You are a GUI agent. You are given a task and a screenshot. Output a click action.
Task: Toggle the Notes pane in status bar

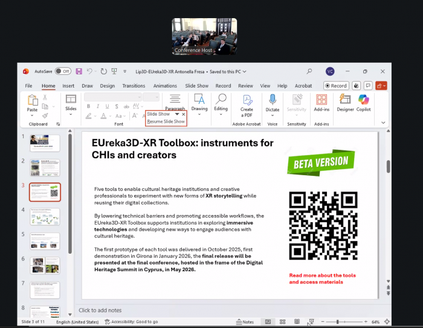click(x=245, y=322)
